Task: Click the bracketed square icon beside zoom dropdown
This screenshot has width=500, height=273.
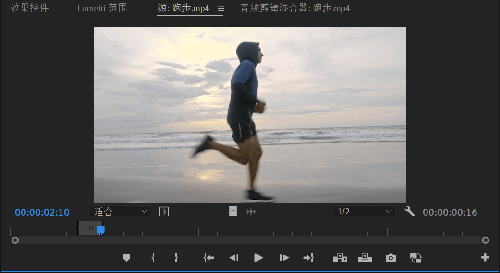Action: tap(164, 211)
